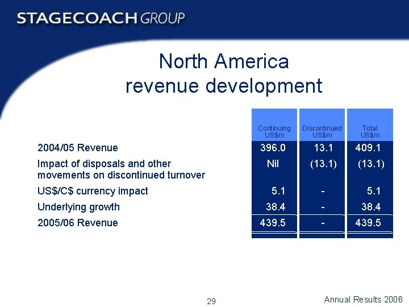
Task: Select the 'Underlying growth' row label
Action: 78,207
